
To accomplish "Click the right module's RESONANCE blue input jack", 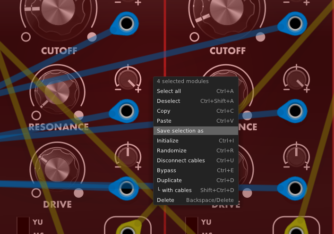I will [x=295, y=111].
